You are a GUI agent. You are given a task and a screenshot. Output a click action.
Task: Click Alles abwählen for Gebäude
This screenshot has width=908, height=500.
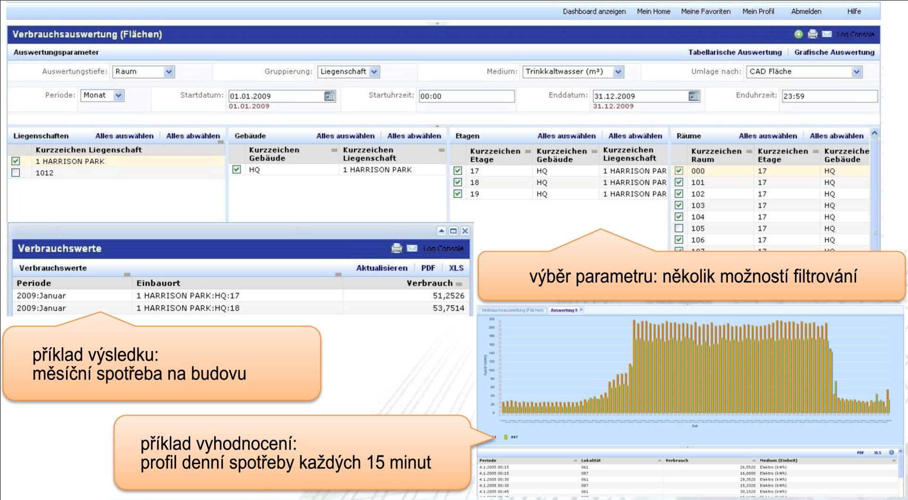click(x=414, y=136)
